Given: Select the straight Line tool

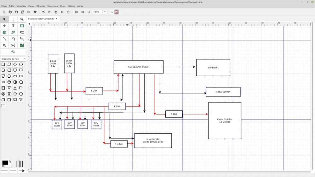Looking at the screenshot, I should click(4, 39).
